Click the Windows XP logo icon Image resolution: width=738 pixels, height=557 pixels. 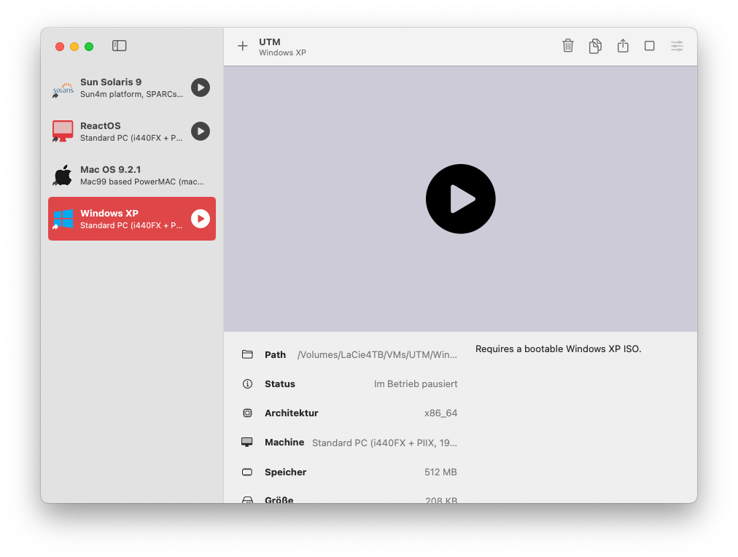[x=63, y=219]
